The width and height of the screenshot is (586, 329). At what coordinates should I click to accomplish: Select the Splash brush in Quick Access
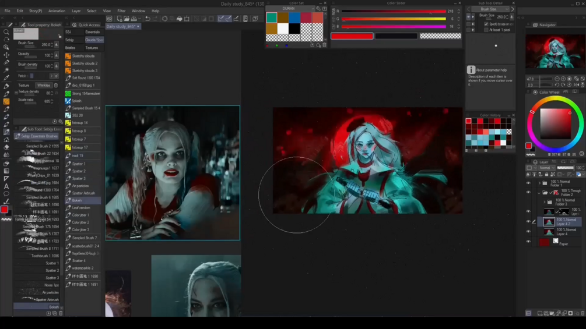83,101
